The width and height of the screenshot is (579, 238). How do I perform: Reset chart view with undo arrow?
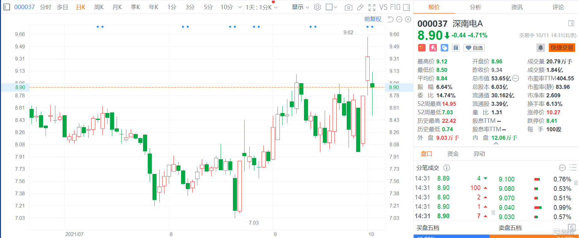click(x=390, y=19)
